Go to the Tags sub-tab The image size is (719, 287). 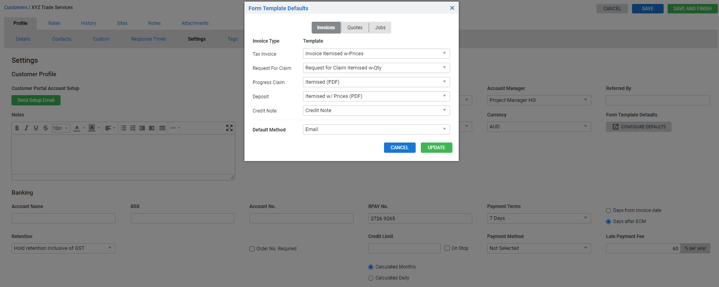coord(233,39)
